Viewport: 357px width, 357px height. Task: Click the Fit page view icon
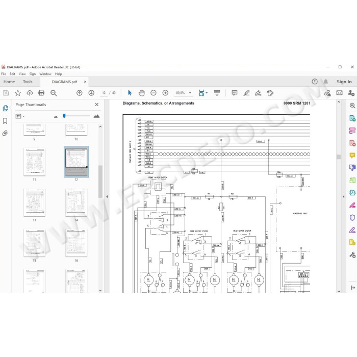pos(201,93)
